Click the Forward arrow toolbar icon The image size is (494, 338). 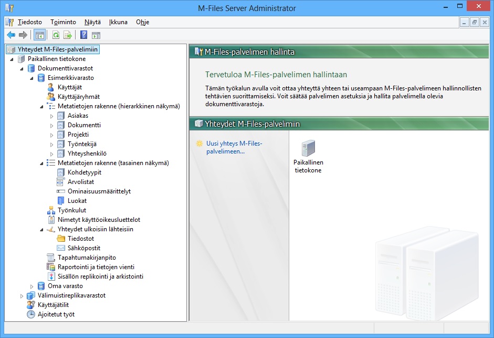coord(23,35)
